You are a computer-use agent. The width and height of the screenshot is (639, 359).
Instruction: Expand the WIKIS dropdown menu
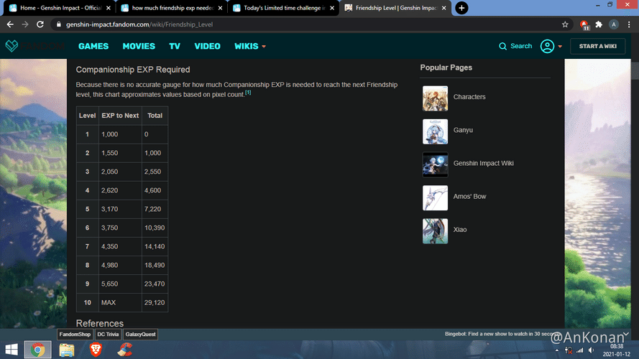click(250, 47)
